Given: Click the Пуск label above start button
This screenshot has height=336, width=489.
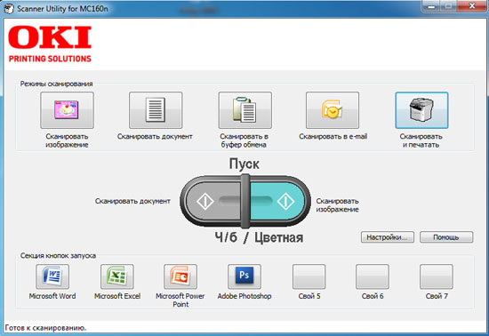Looking at the screenshot, I should (x=244, y=164).
